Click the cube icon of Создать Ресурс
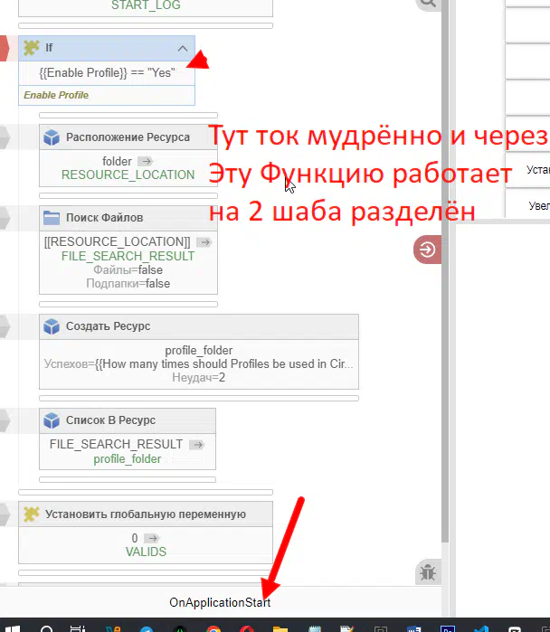 pyautogui.click(x=52, y=325)
